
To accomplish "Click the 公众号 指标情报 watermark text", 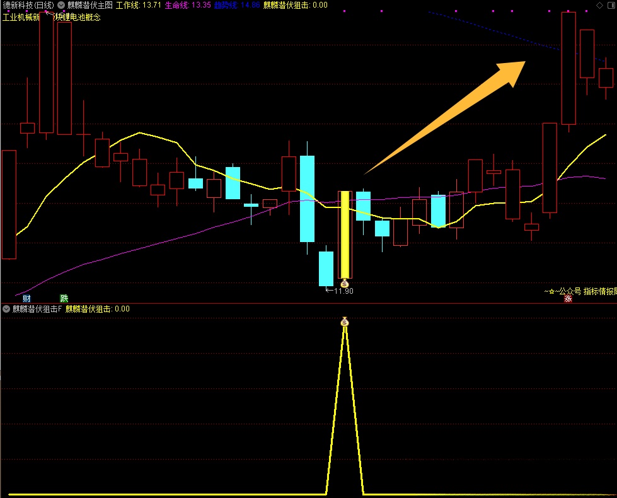I will point(582,291).
